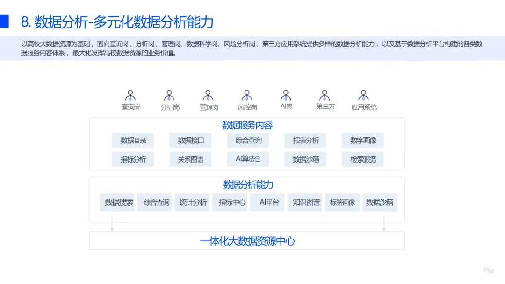Image resolution: width=505 pixels, height=284 pixels.
Task: Click the 一体化大数据资源中心 bar
Action: point(247,241)
